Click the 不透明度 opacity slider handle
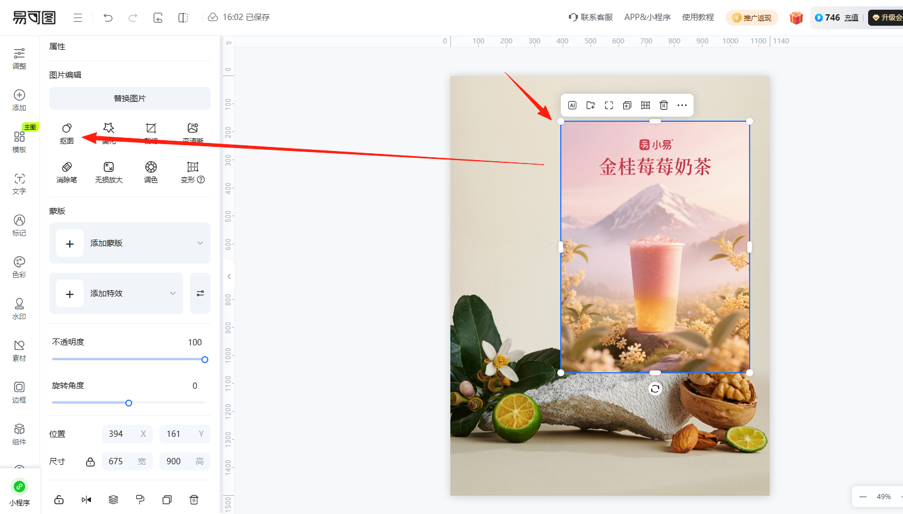The image size is (903, 514). tap(205, 360)
